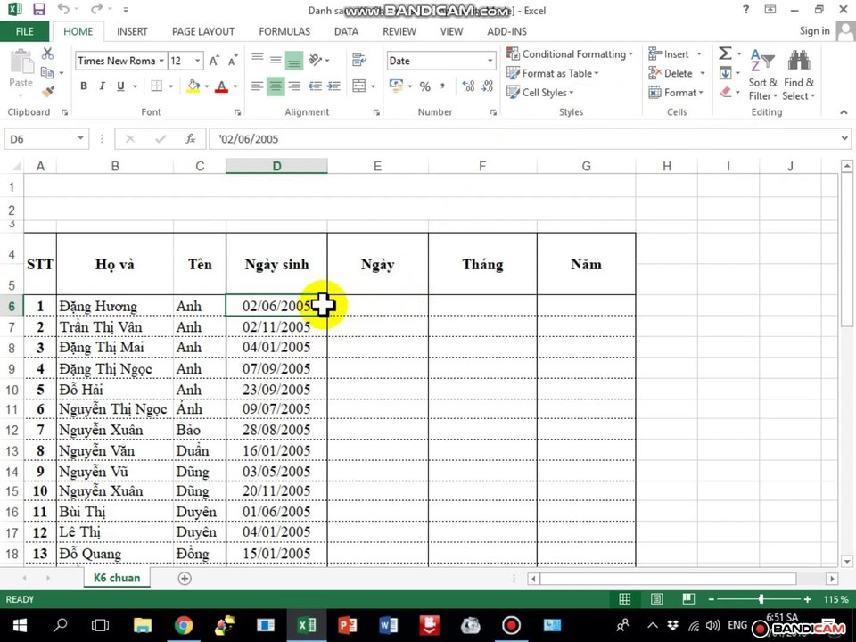
Task: Open the font size dropdown
Action: [198, 61]
